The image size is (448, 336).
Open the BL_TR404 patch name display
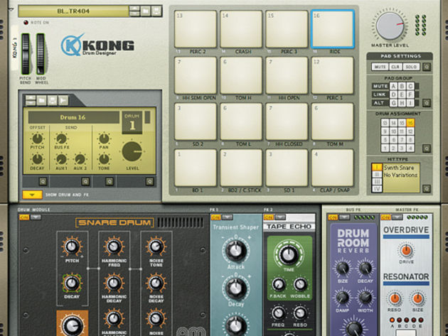pos(73,11)
